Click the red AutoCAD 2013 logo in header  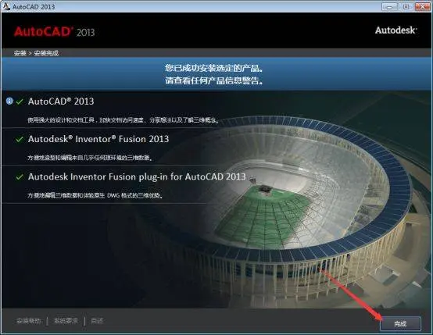click(x=55, y=32)
